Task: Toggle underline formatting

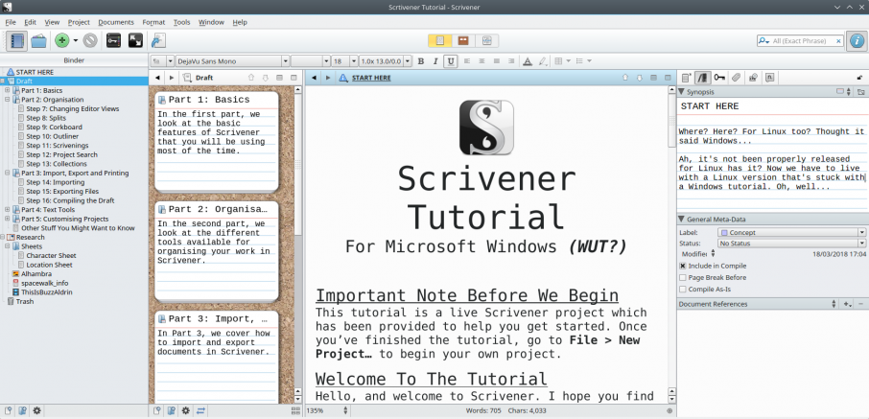Action: point(451,61)
